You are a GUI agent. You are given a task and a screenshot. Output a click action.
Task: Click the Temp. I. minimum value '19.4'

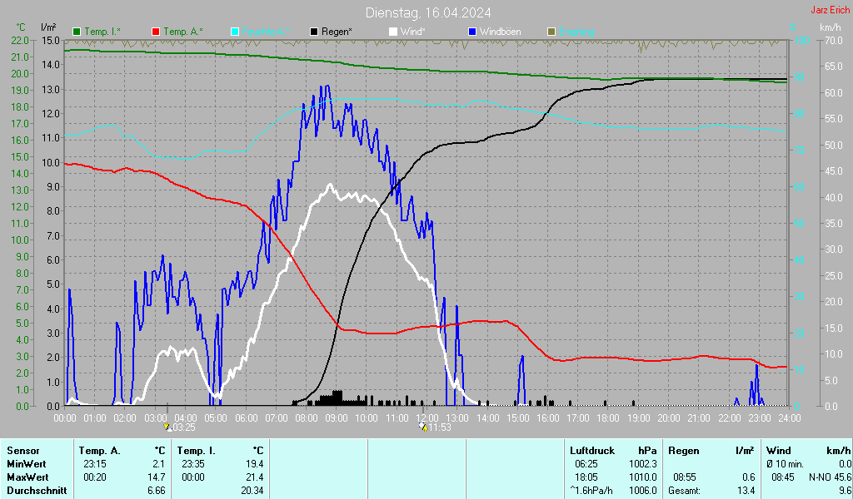255,464
